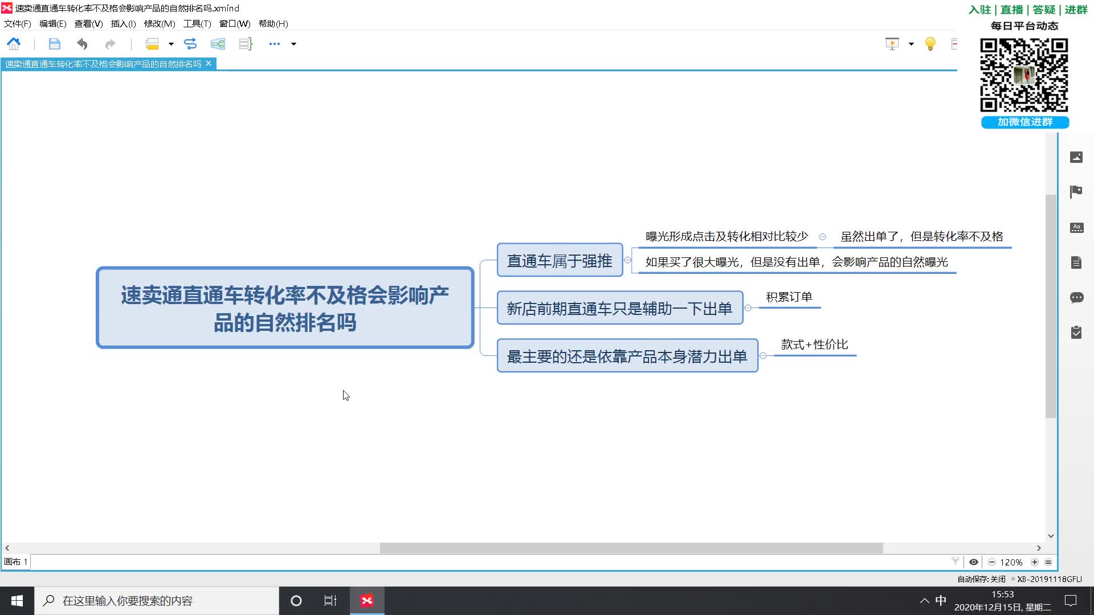The image size is (1094, 615).
Task: Switch to sheet tab 画布 1
Action: 16,562
